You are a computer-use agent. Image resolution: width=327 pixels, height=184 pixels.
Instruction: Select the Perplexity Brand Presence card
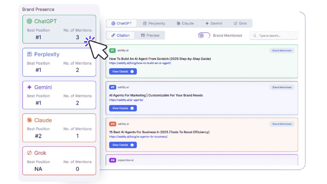point(59,62)
